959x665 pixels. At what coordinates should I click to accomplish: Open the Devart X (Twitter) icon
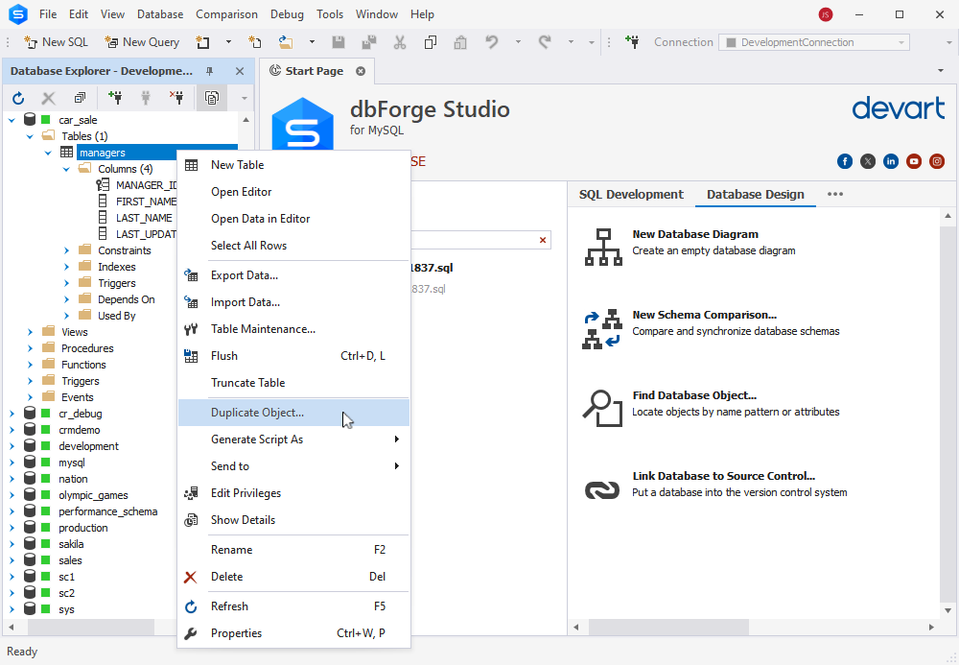[868, 161]
